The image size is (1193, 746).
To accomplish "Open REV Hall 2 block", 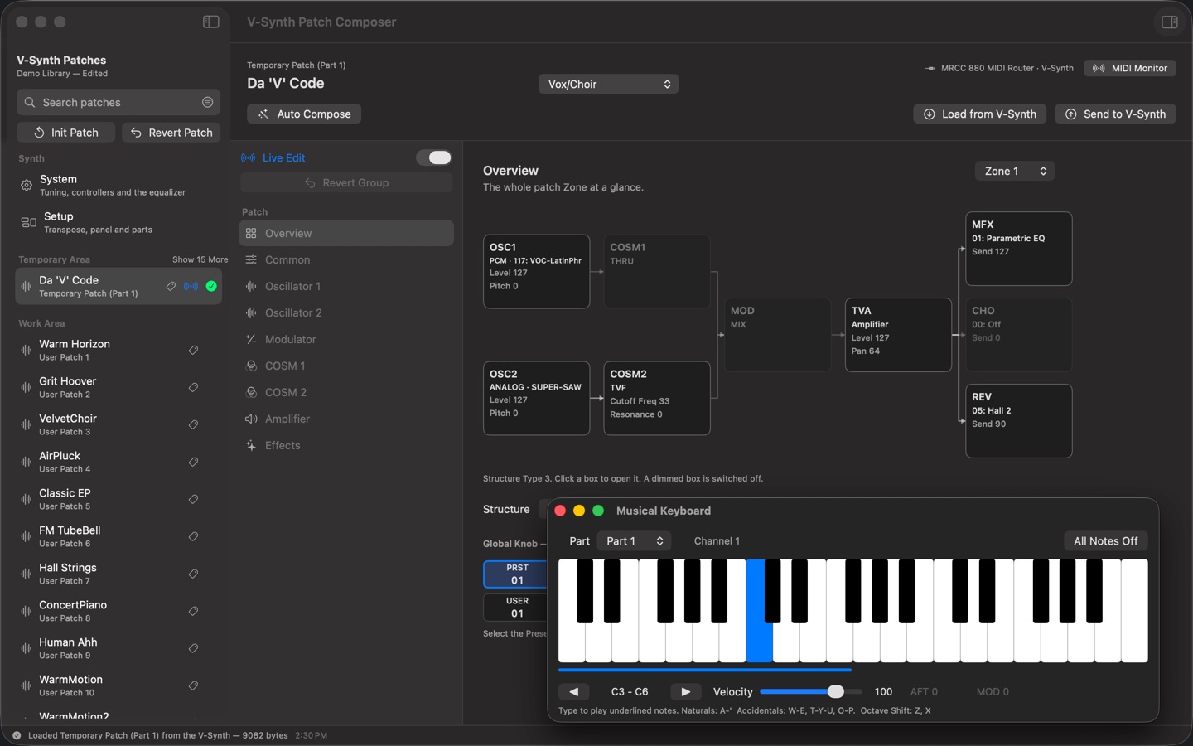I will [x=1019, y=421].
